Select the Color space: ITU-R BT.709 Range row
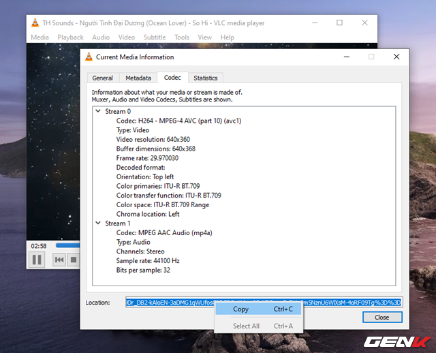 click(x=163, y=204)
